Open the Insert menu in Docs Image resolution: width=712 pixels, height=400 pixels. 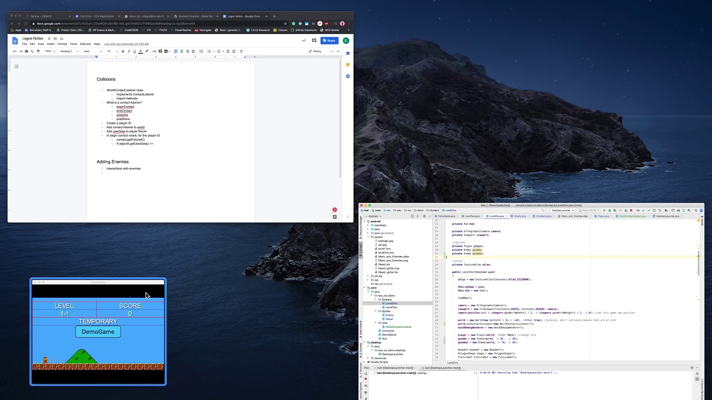pyautogui.click(x=51, y=44)
